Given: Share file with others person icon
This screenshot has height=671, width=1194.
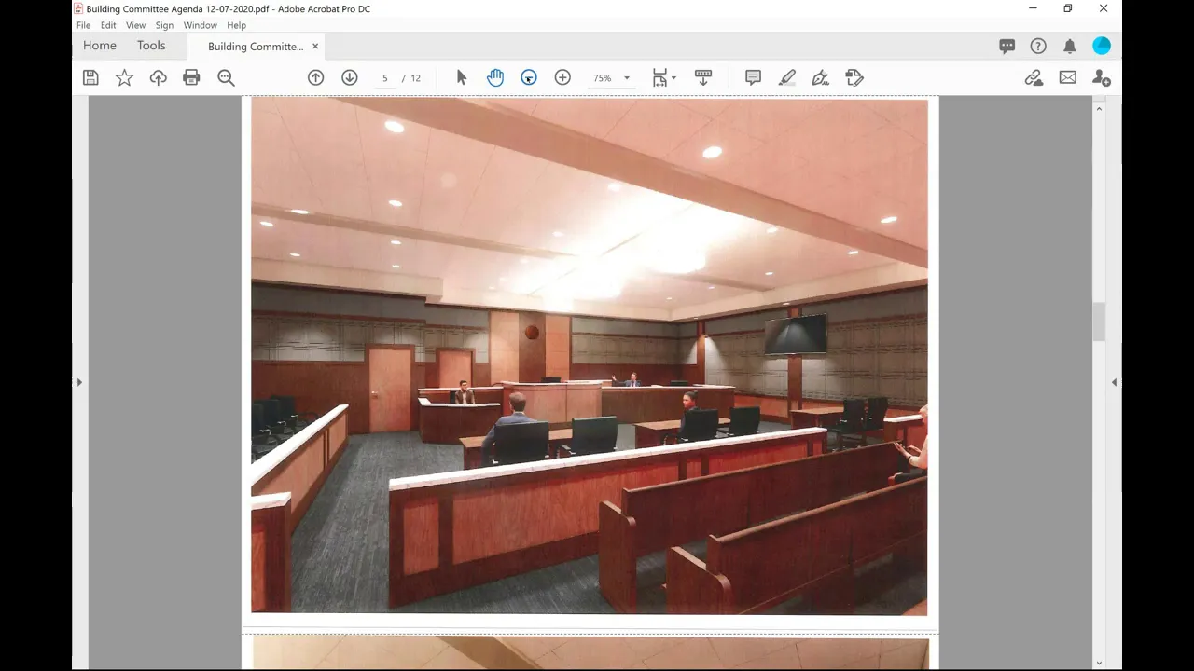Looking at the screenshot, I should coord(1102,78).
